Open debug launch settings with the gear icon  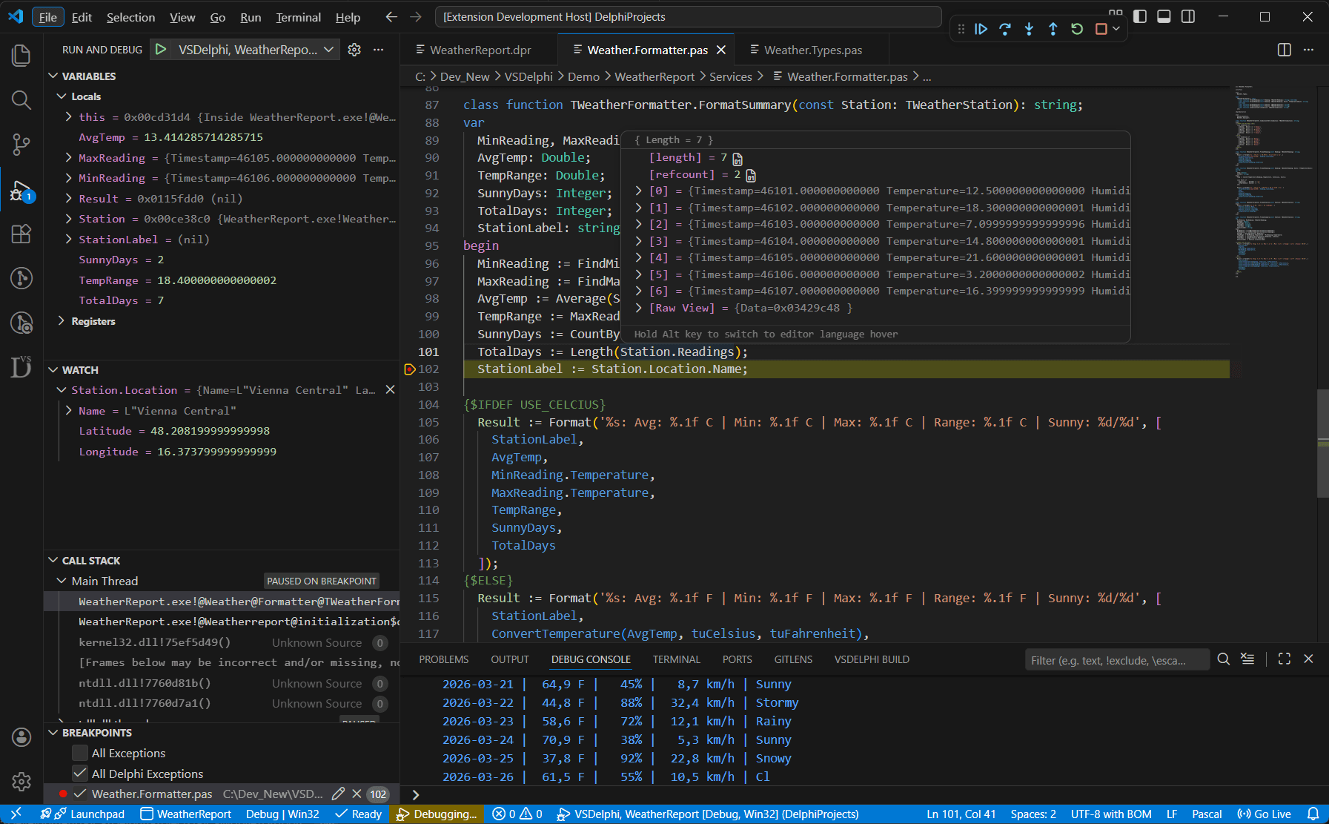(354, 50)
